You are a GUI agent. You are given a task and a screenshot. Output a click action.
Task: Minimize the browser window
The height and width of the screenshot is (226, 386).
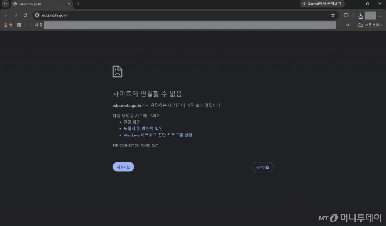[355, 4]
